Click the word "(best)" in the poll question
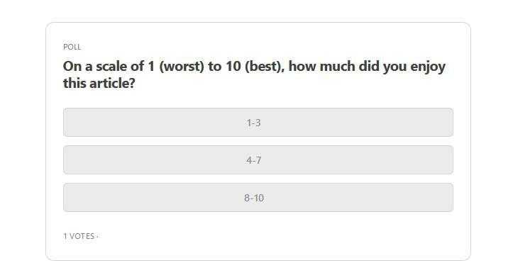This screenshot has height=280, width=513. tap(265, 67)
